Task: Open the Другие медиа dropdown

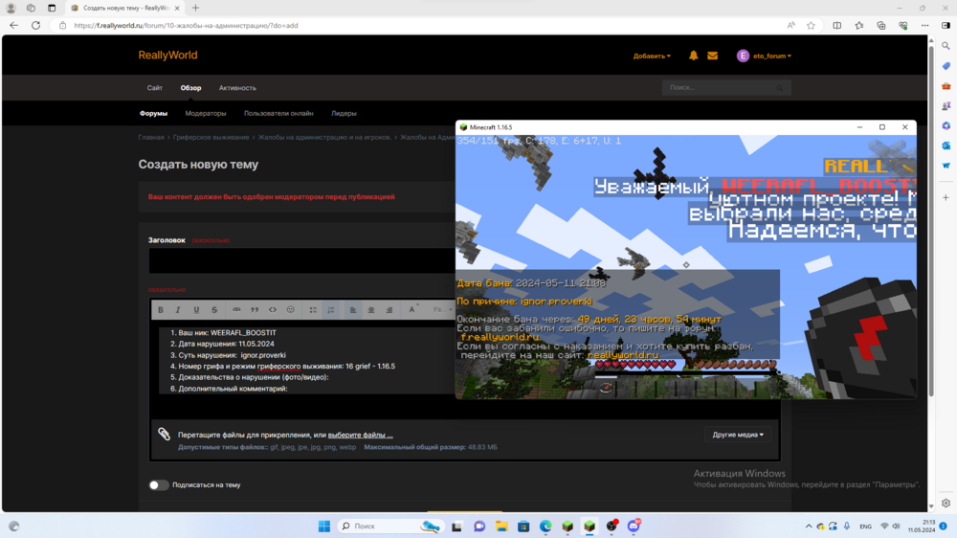Action: point(738,435)
